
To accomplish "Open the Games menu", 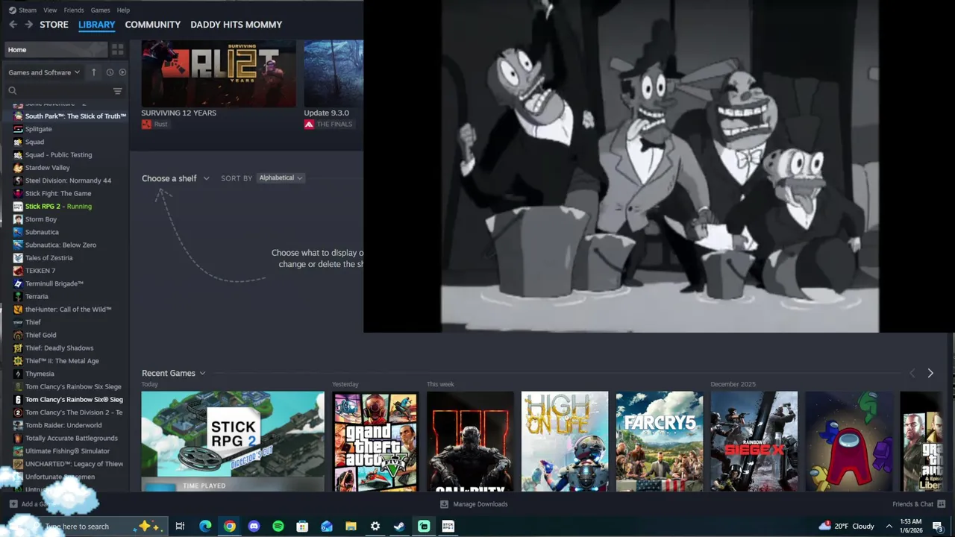I will click(x=100, y=10).
